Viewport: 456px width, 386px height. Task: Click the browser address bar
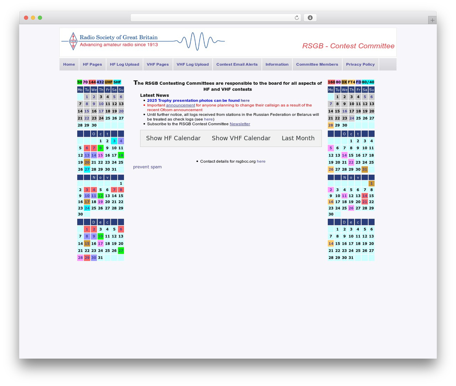pyautogui.click(x=216, y=18)
